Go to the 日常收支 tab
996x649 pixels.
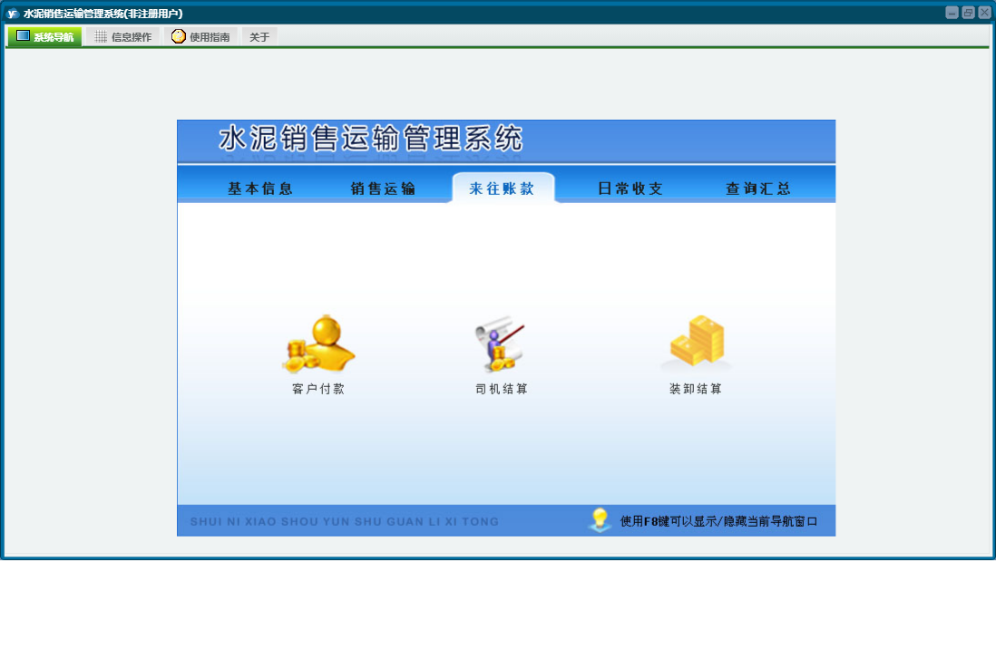630,189
